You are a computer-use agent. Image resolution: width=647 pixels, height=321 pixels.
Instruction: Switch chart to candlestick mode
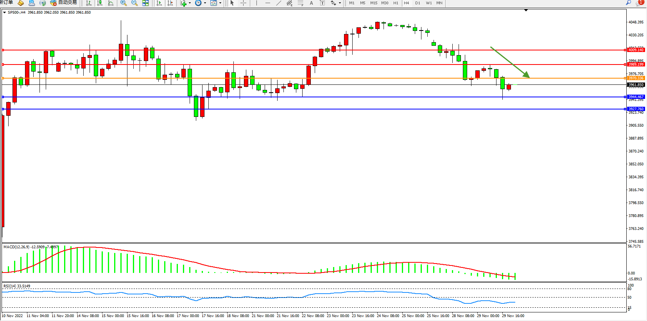click(100, 3)
